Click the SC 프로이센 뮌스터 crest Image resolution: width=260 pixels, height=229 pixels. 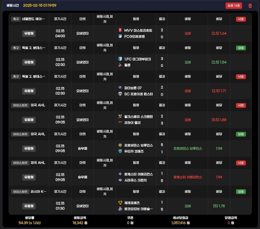120,94
